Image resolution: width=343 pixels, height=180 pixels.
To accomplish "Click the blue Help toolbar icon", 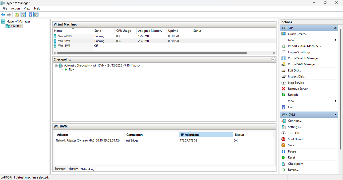I will [x=30, y=14].
